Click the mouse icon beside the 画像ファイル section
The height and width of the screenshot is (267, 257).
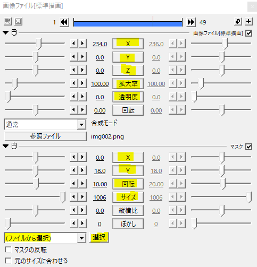click(x=14, y=32)
